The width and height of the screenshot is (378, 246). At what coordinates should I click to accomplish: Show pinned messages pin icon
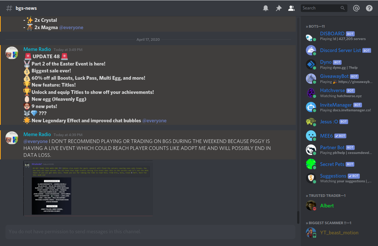(x=279, y=8)
